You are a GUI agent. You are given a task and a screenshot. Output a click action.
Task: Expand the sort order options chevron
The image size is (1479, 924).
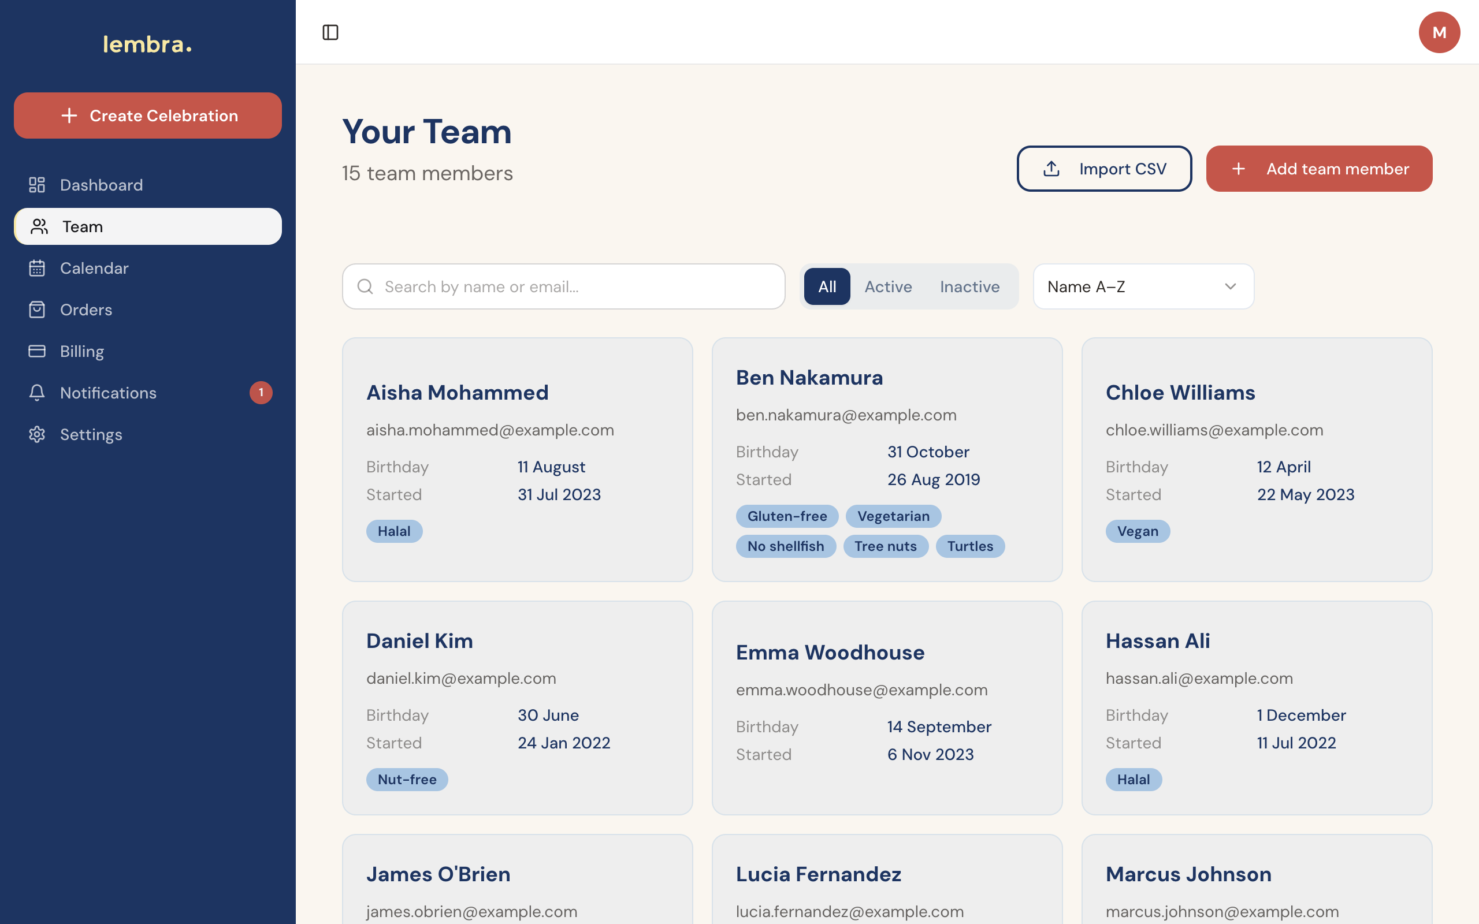(1230, 286)
